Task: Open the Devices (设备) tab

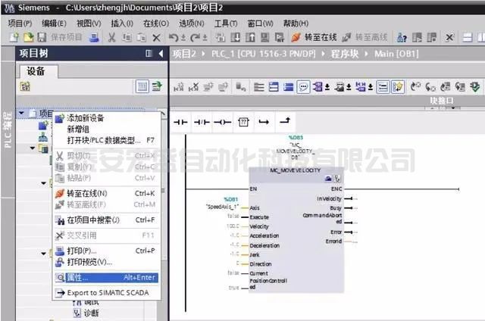Action: (x=36, y=70)
